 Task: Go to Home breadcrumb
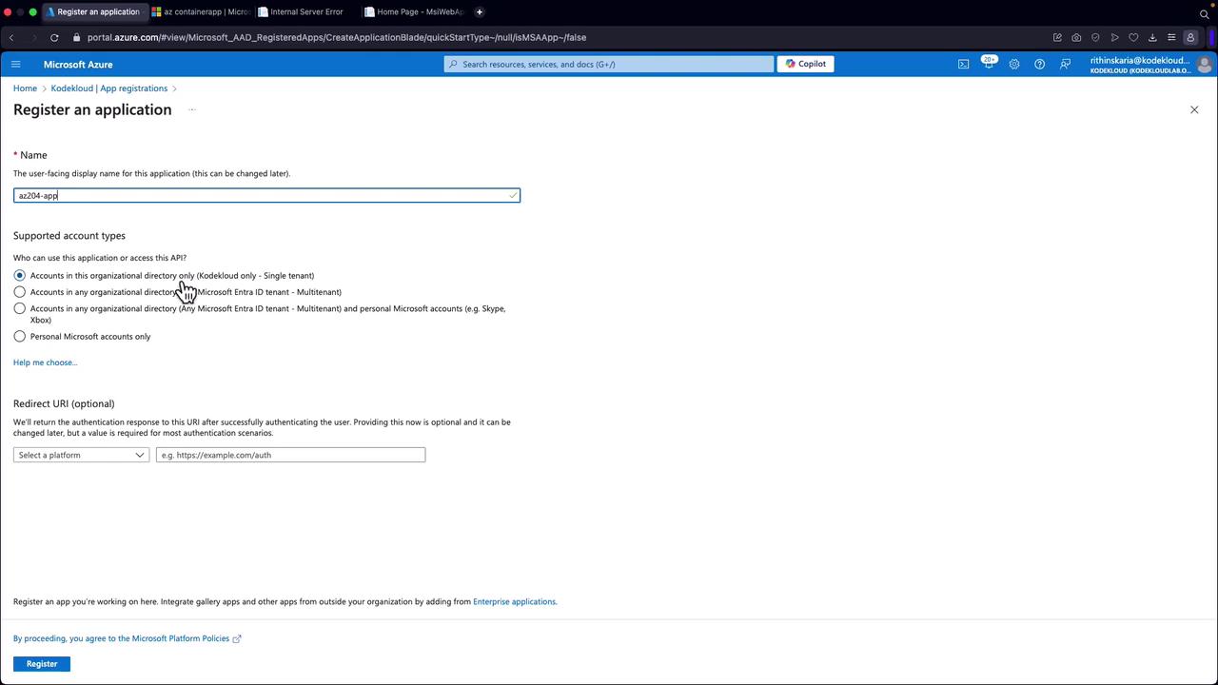pos(25,88)
